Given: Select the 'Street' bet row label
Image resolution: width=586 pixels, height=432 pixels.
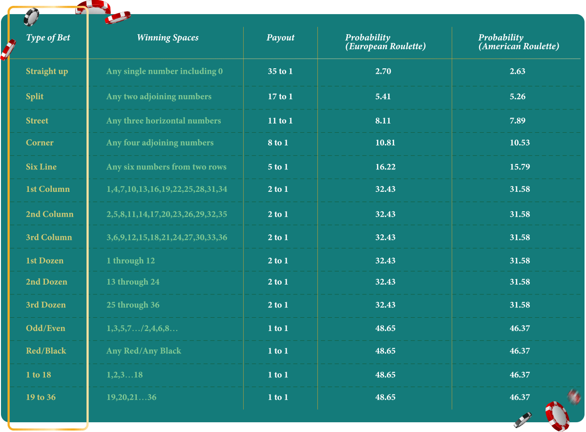Looking at the screenshot, I should [37, 121].
